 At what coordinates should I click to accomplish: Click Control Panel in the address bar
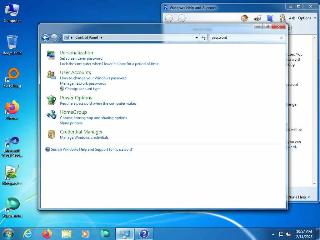click(x=87, y=37)
